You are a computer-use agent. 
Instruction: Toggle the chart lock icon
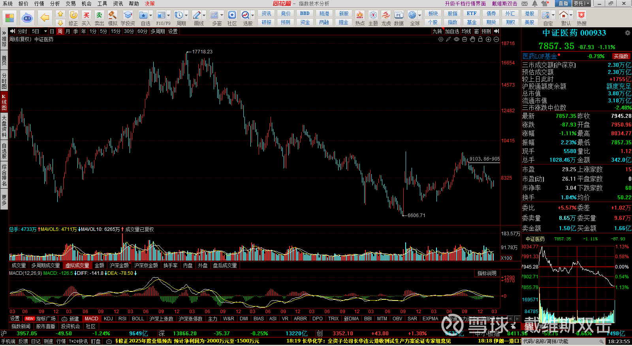point(480,39)
